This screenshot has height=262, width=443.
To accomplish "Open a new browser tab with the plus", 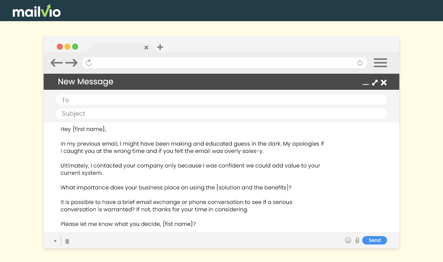I will click(x=160, y=47).
